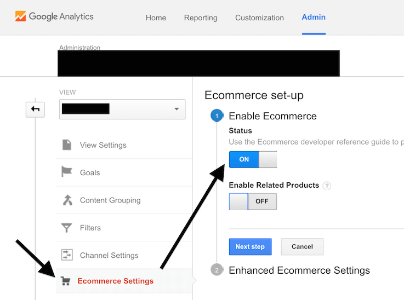Open the VIEW selector dropdown
This screenshot has width=404, height=300.
(x=122, y=109)
